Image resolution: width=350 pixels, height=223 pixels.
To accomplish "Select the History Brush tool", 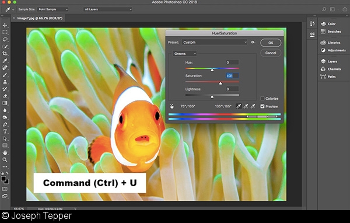I will pyautogui.click(x=5, y=89).
